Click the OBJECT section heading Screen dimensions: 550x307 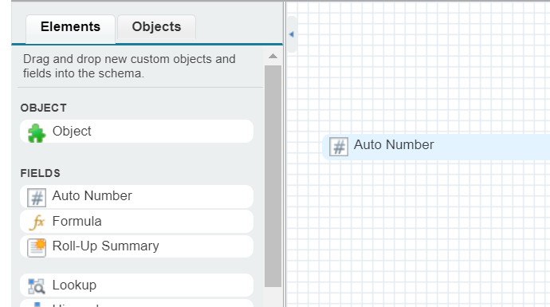tap(44, 108)
